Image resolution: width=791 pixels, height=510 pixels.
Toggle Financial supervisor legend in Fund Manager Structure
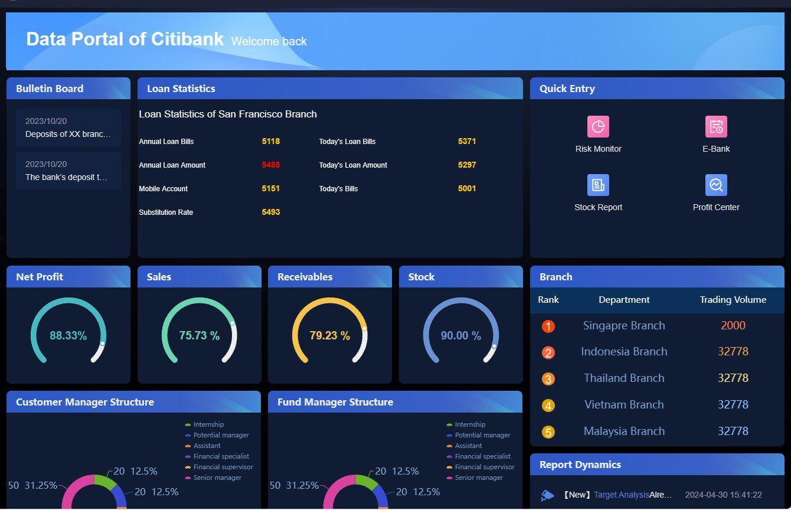(x=480, y=467)
